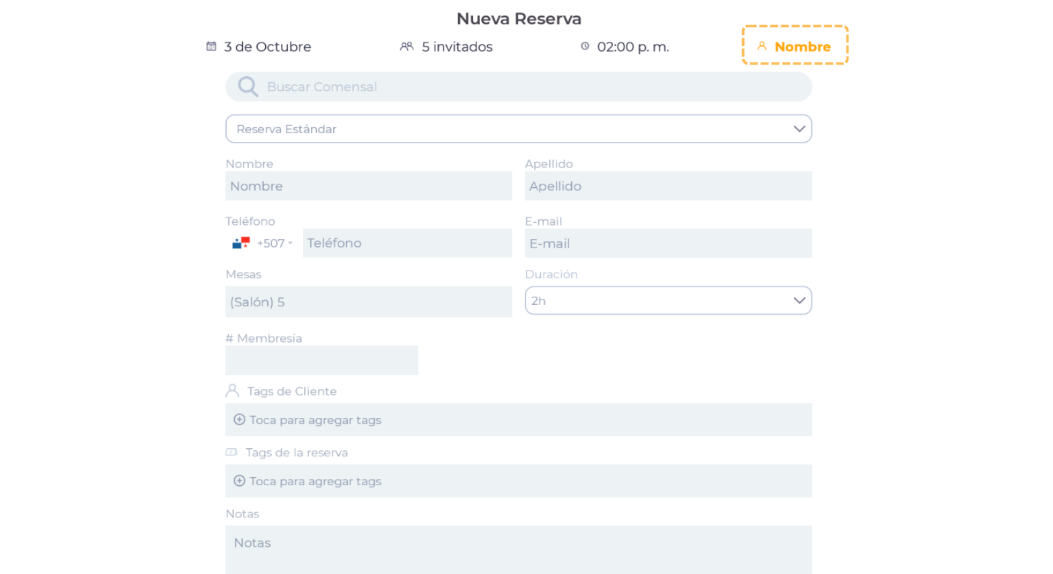This screenshot has width=1053, height=574.
Task: Open the +507 country code selector
Action: [275, 244]
